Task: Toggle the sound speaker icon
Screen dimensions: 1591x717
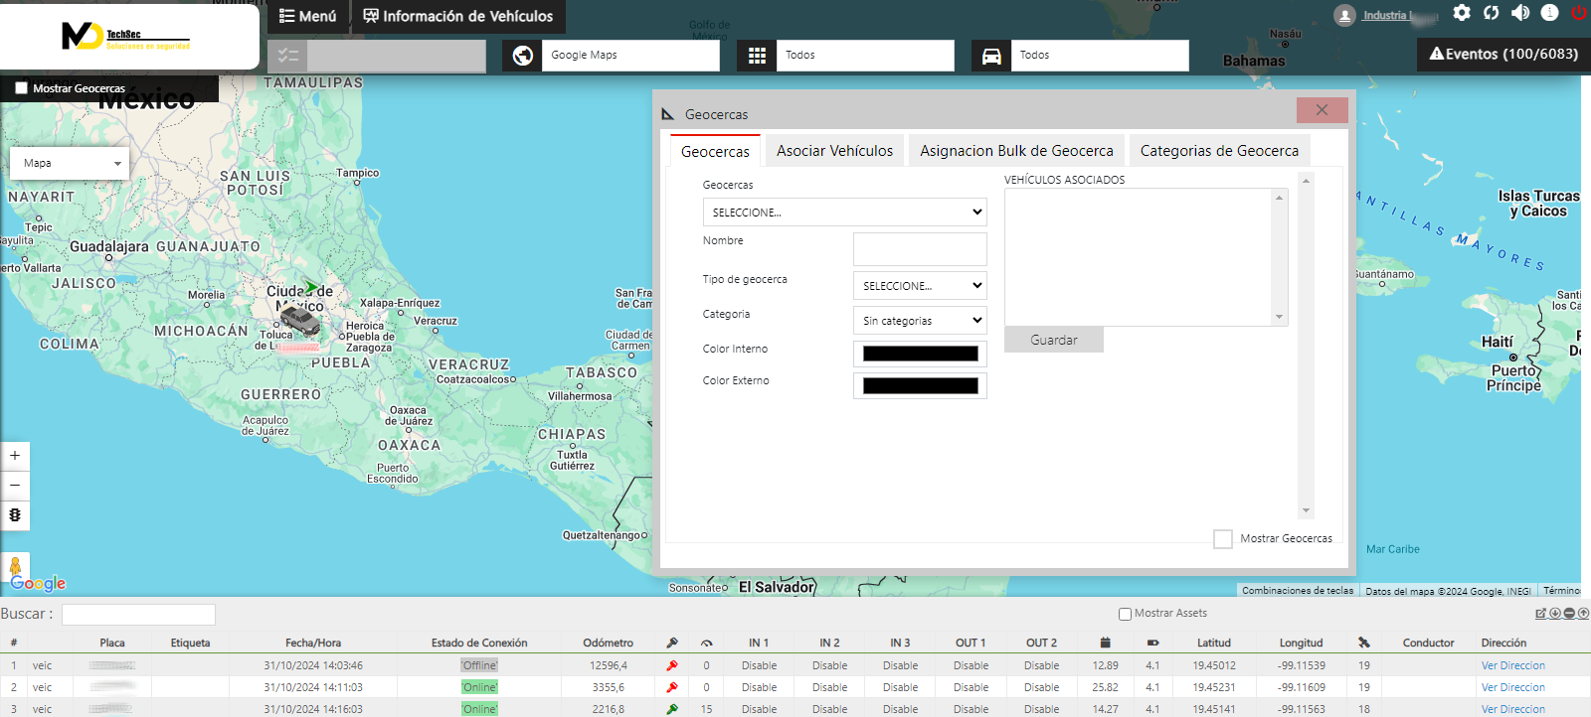Action: (x=1520, y=13)
